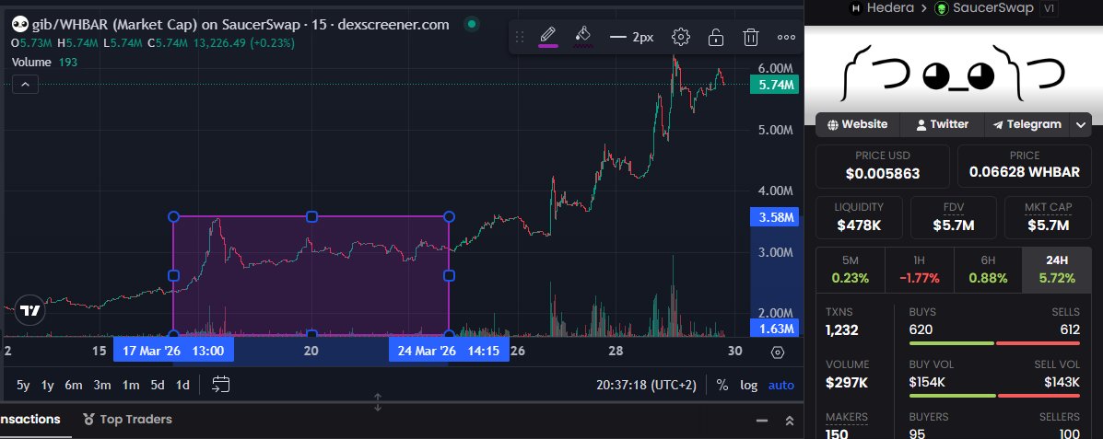Open the background fill color bucket
The height and width of the screenshot is (439, 1103).
tap(582, 37)
